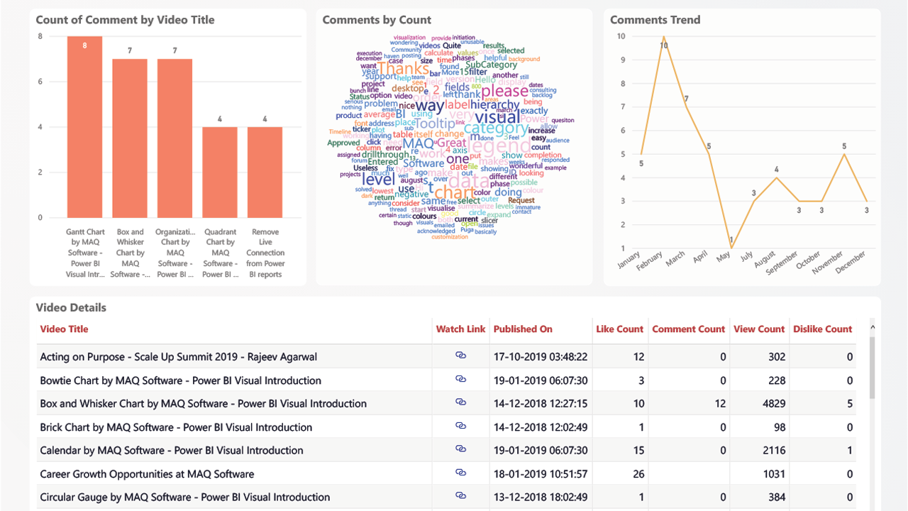This screenshot has width=908, height=511.
Task: Click the word 'legend' in word cloud
Action: tap(498, 145)
